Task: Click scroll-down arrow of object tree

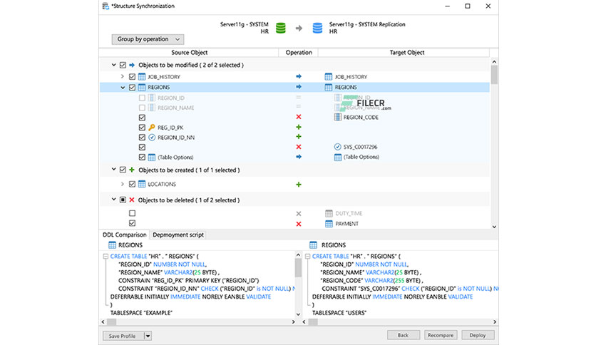Action: (x=494, y=227)
